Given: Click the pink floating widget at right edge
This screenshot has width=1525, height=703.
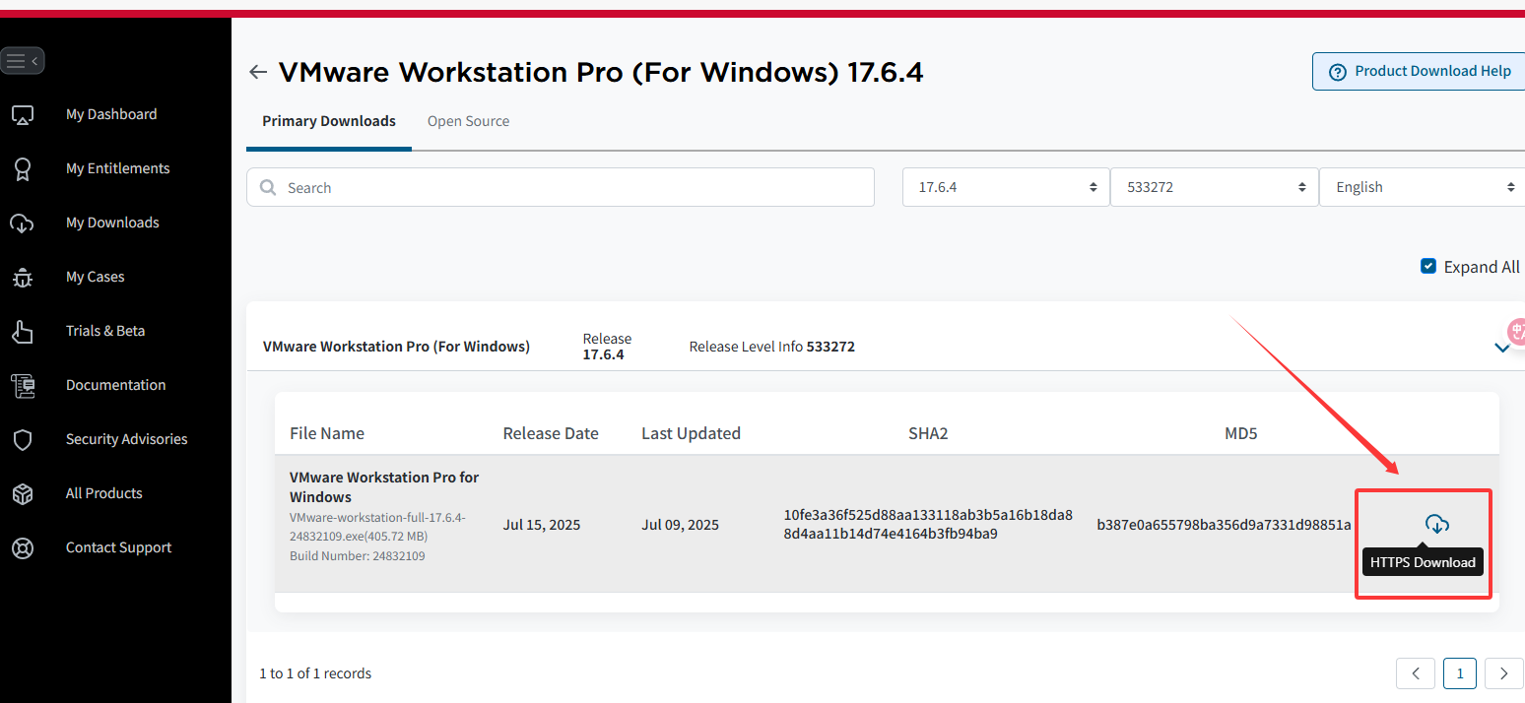Looking at the screenshot, I should tap(1516, 332).
